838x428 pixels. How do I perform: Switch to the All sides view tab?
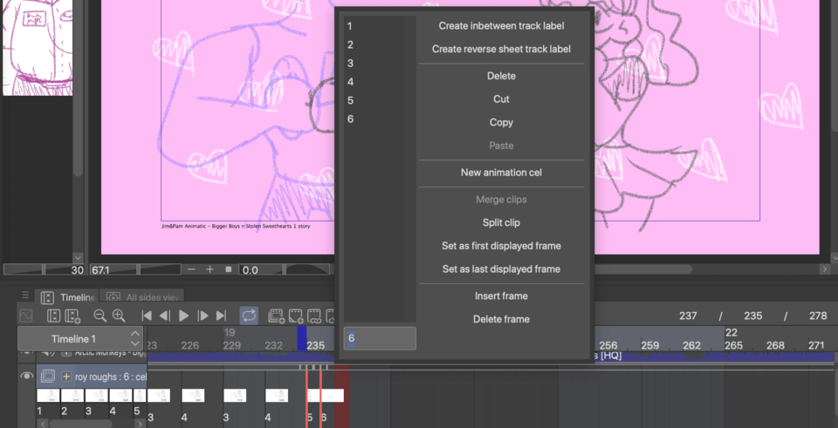(x=142, y=297)
